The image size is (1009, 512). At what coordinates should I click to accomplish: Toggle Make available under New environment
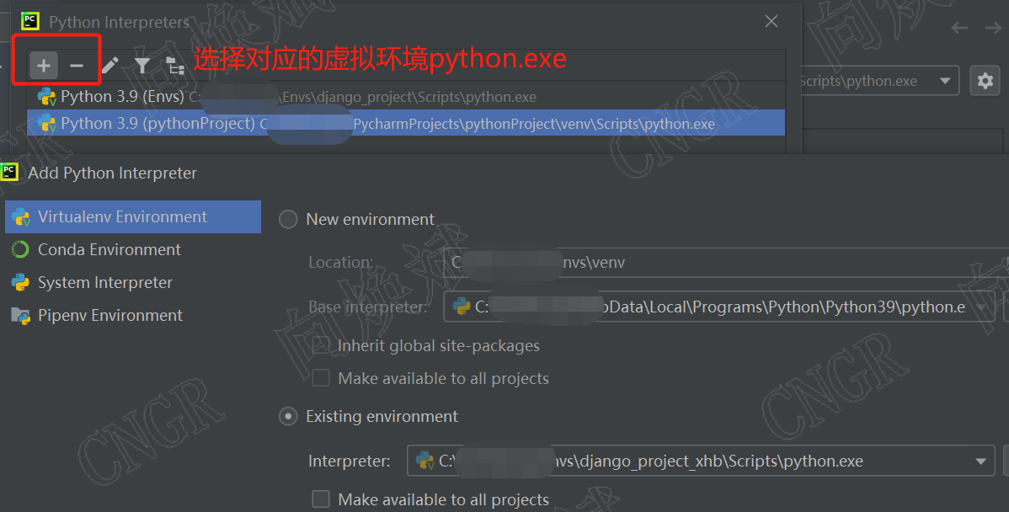click(320, 378)
